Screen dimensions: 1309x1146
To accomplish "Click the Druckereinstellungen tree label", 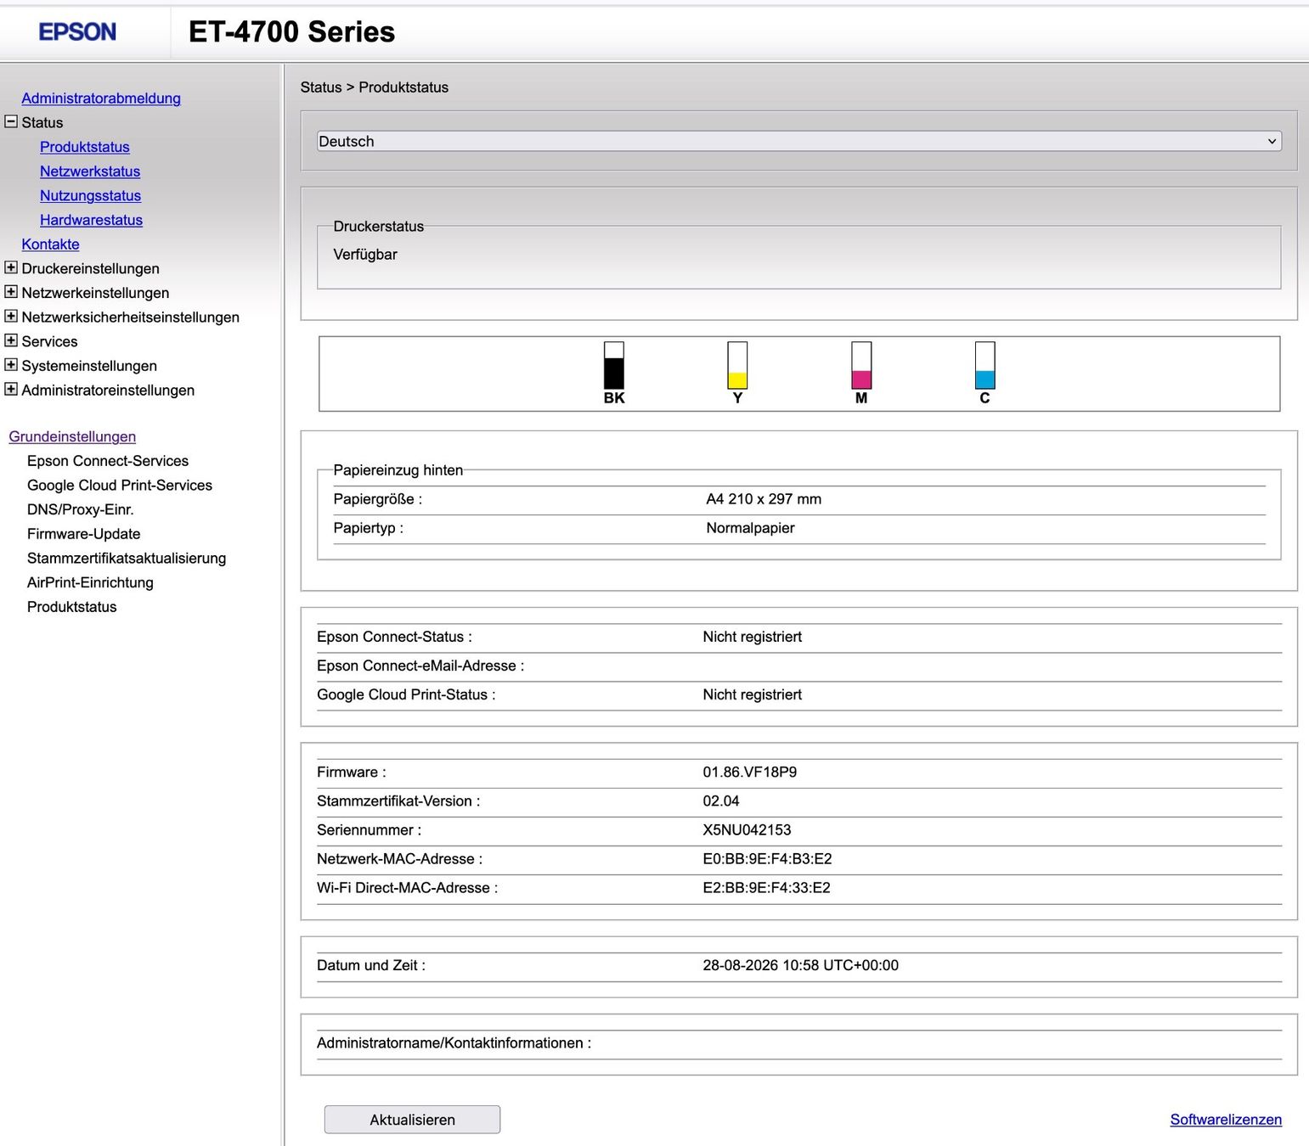I will (91, 268).
